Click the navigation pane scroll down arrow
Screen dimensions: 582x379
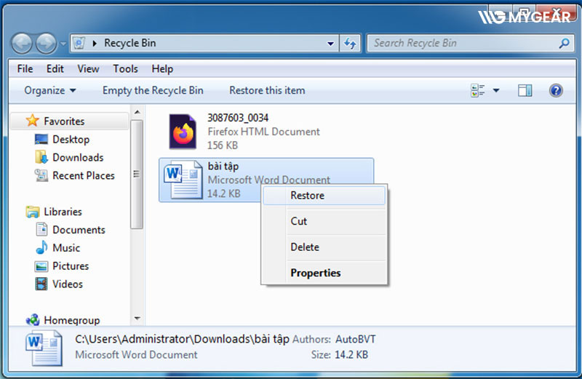click(137, 319)
